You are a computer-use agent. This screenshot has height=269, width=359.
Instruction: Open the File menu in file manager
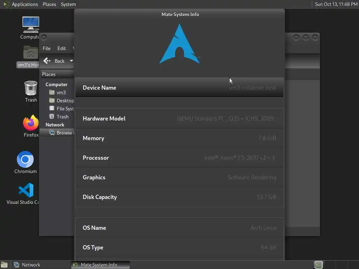(x=47, y=48)
